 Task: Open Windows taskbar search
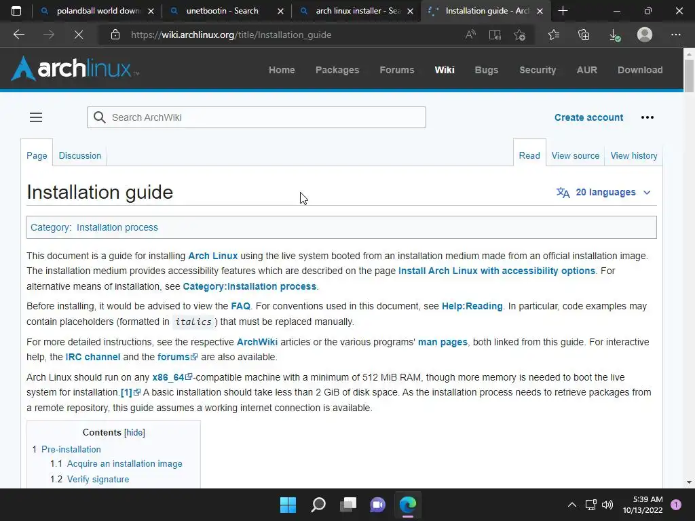(318, 505)
